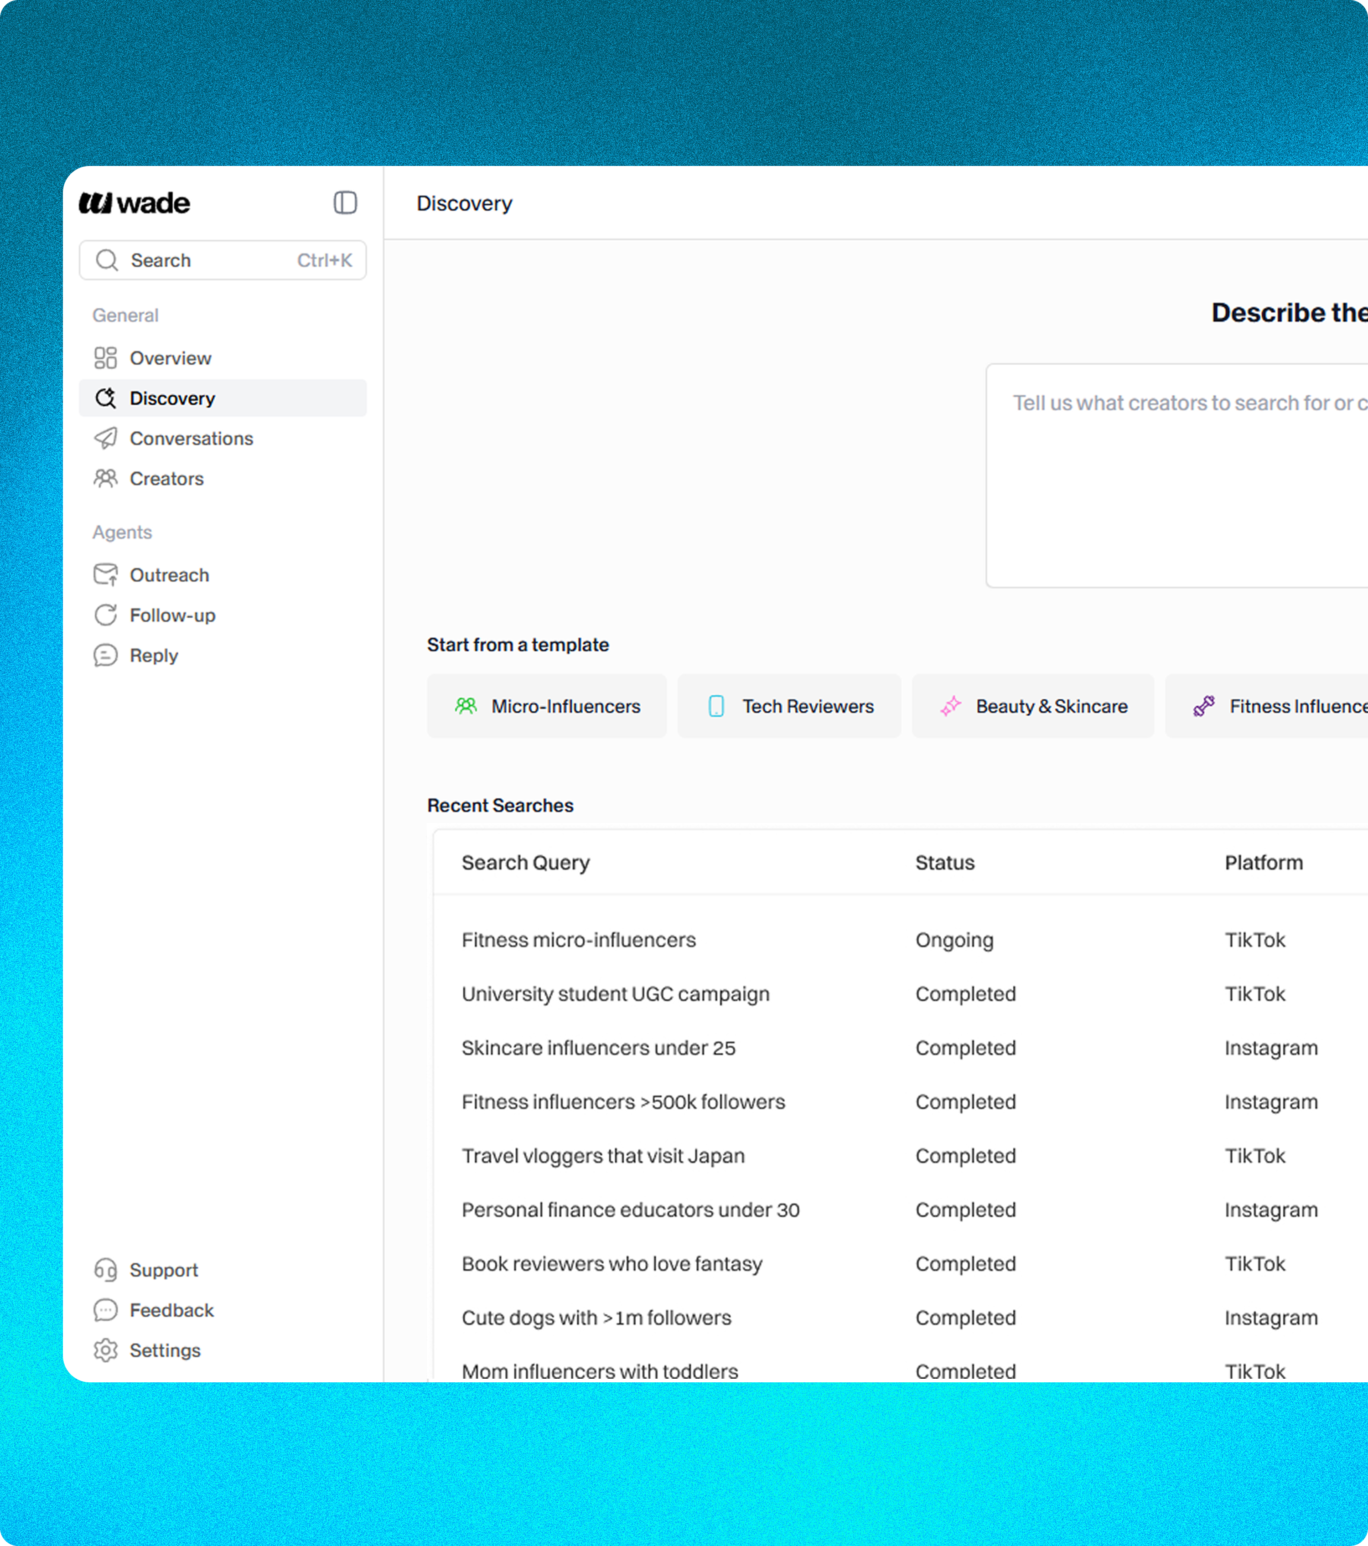Open Feedback speech bubble icon
Screen dimensions: 1368x1546
pos(105,1309)
